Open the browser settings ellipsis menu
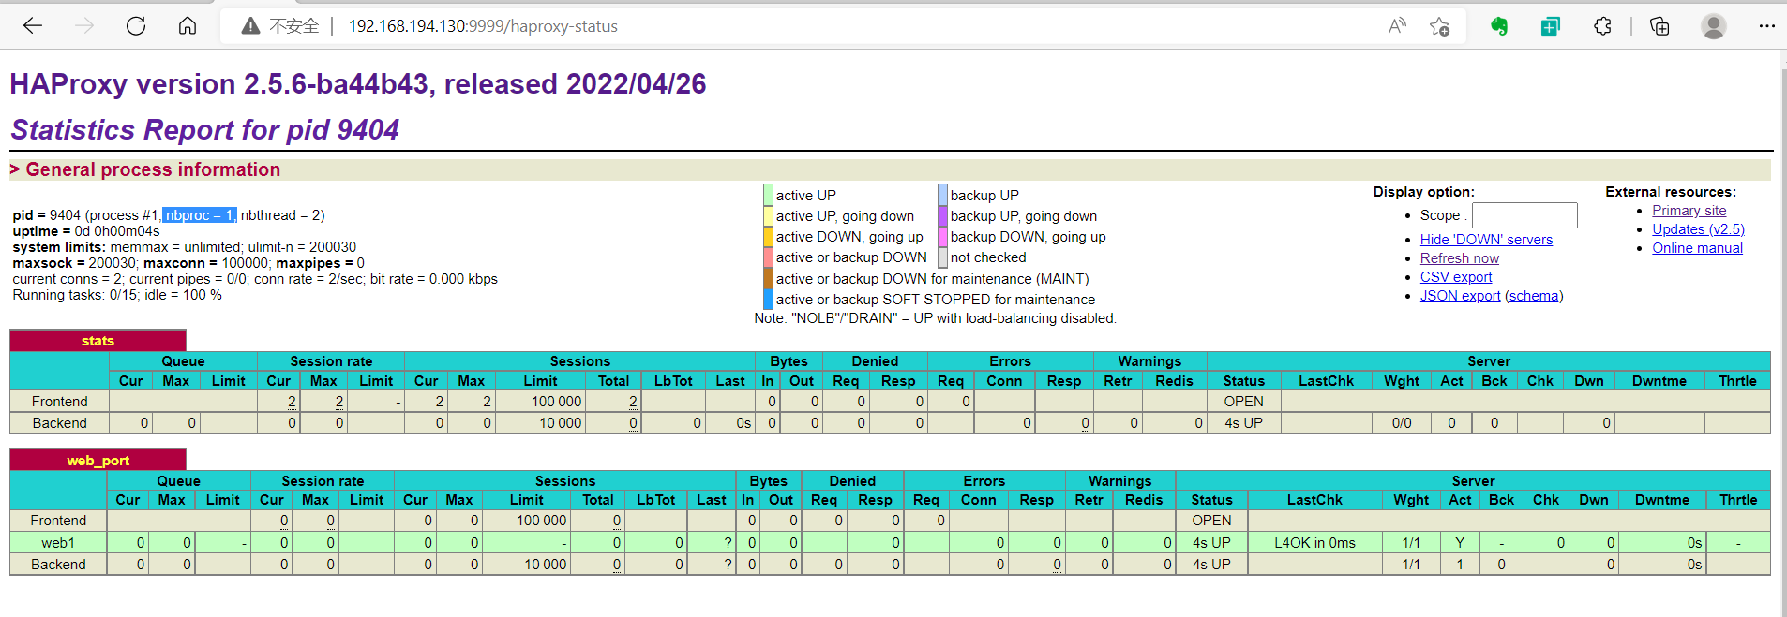Screen dimensions: 1787x617 [1767, 26]
